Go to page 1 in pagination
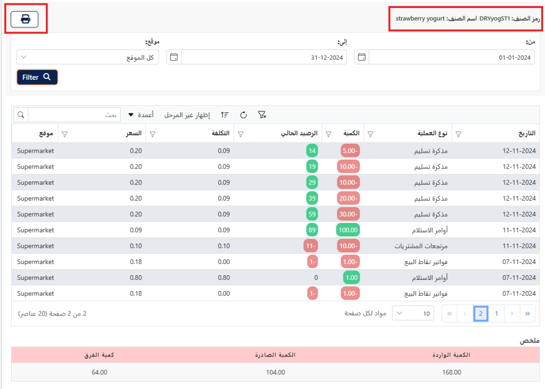The image size is (545, 389). (496, 313)
